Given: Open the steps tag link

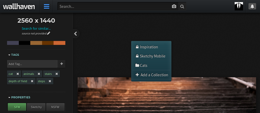Looking at the screenshot, I should [x=42, y=81].
